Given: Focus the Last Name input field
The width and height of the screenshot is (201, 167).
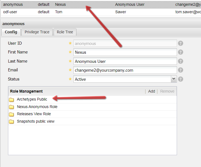Looking at the screenshot, I should [x=125, y=61].
